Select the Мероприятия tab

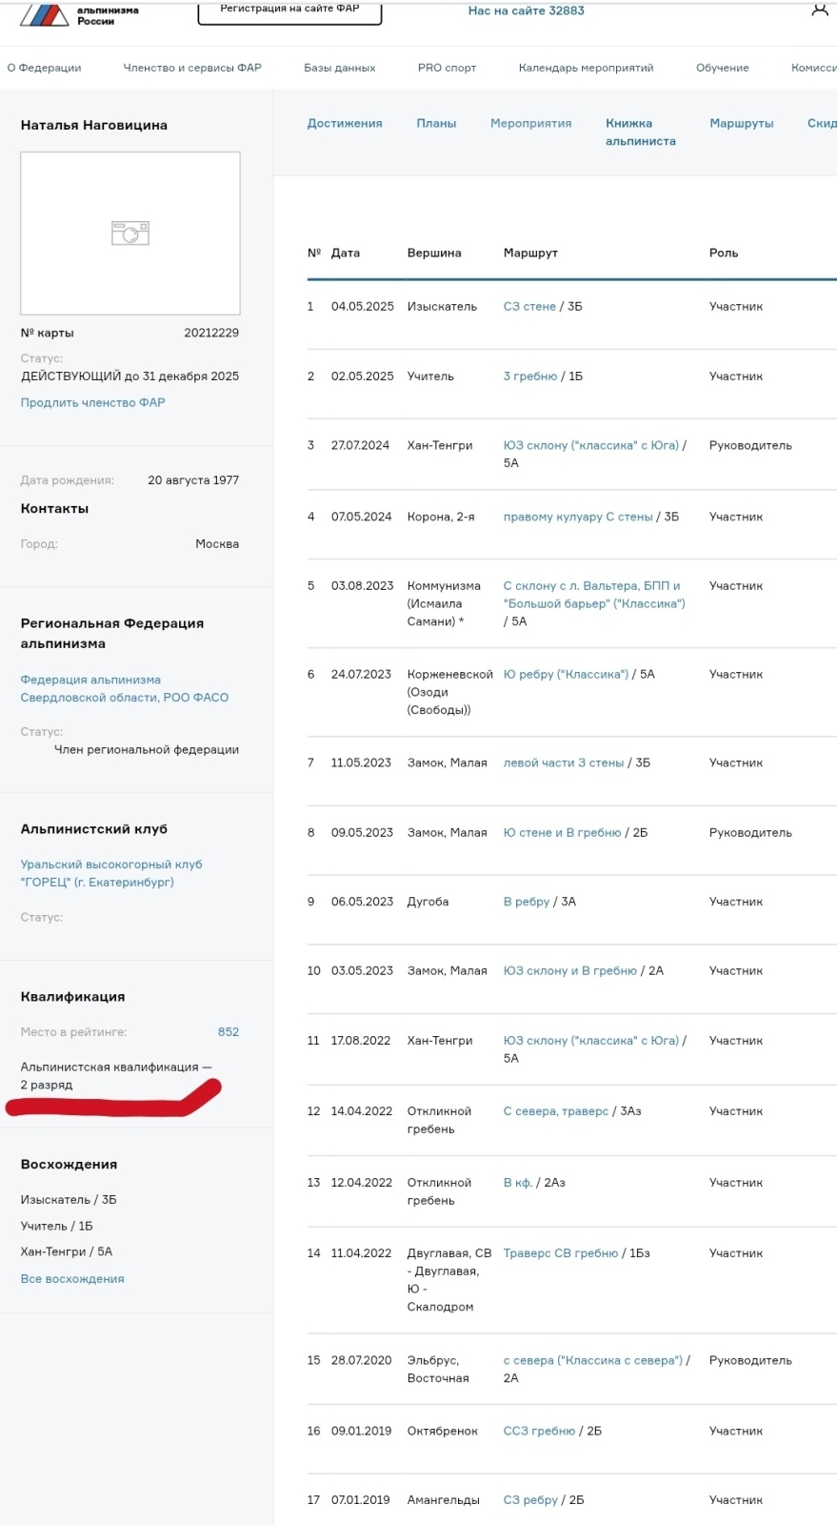[530, 123]
